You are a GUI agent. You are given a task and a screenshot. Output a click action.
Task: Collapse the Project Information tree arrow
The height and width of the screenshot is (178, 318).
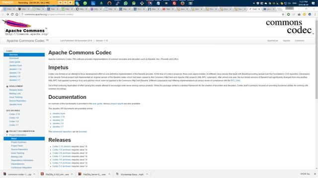tap(7, 135)
